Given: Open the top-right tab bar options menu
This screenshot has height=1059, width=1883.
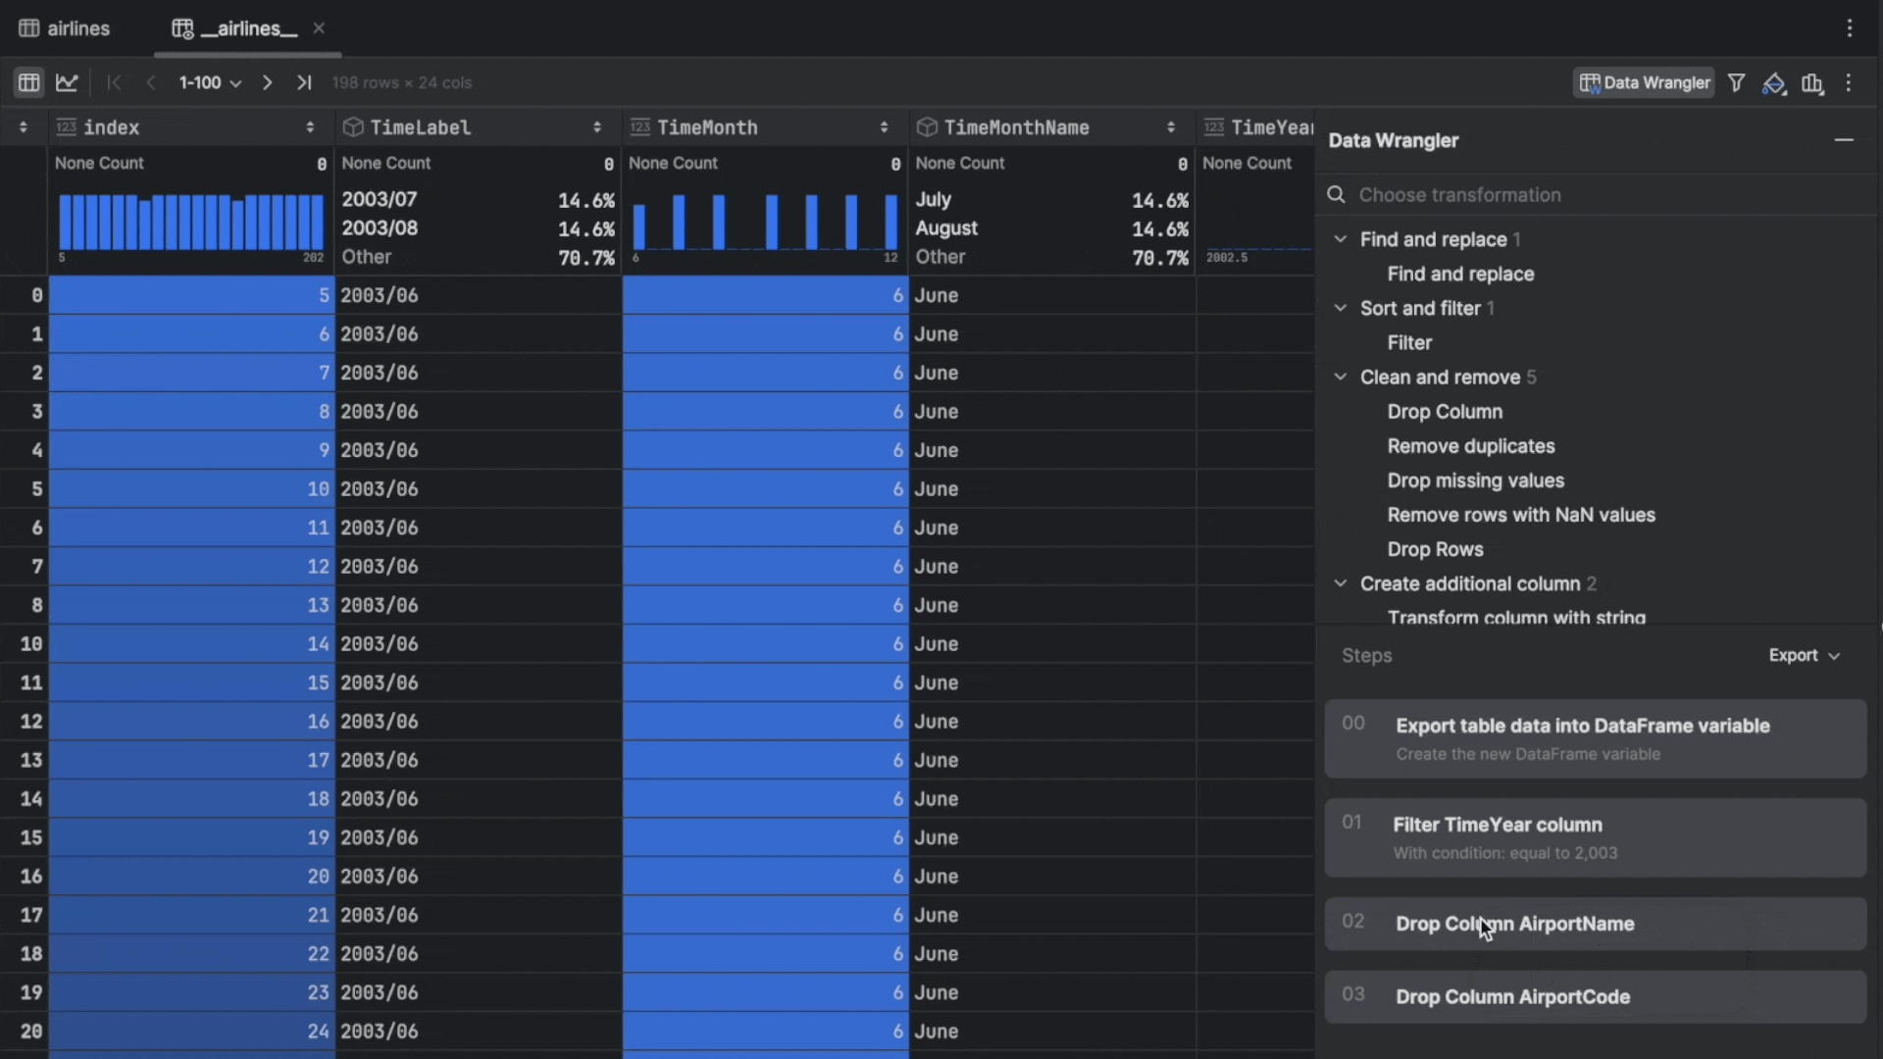Looking at the screenshot, I should coord(1850,28).
